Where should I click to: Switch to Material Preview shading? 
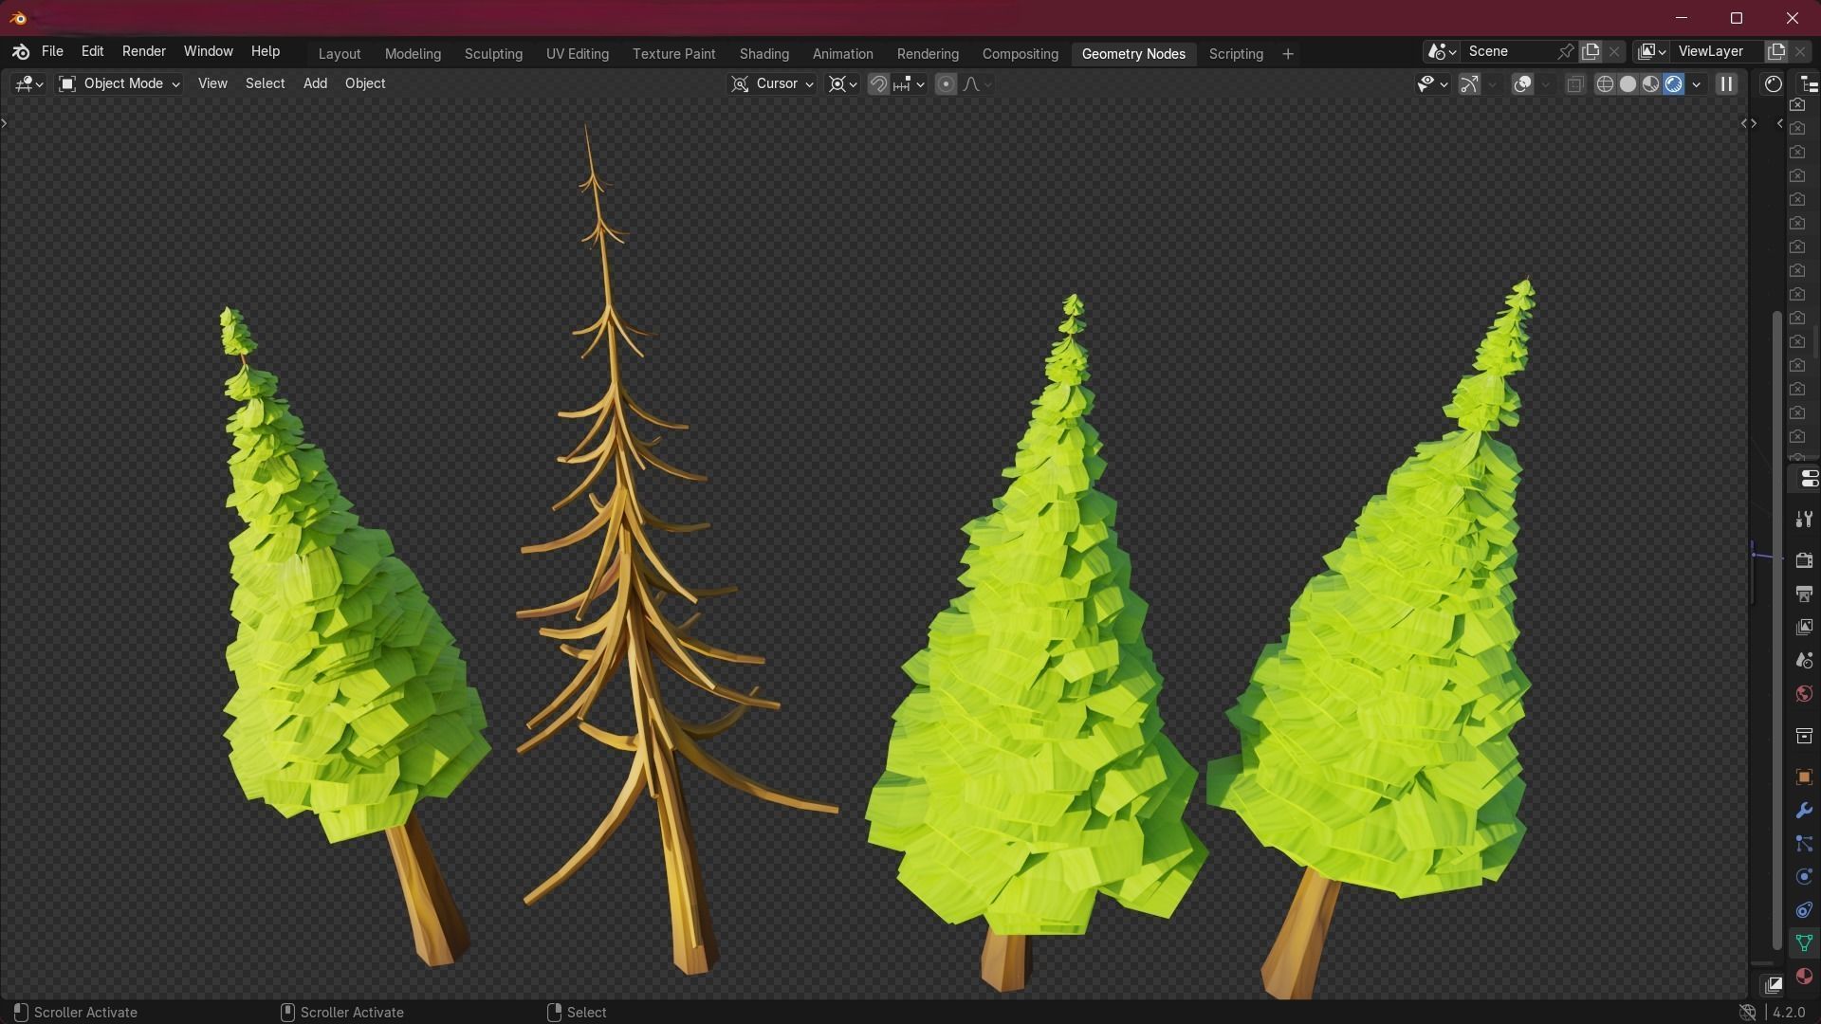point(1651,84)
